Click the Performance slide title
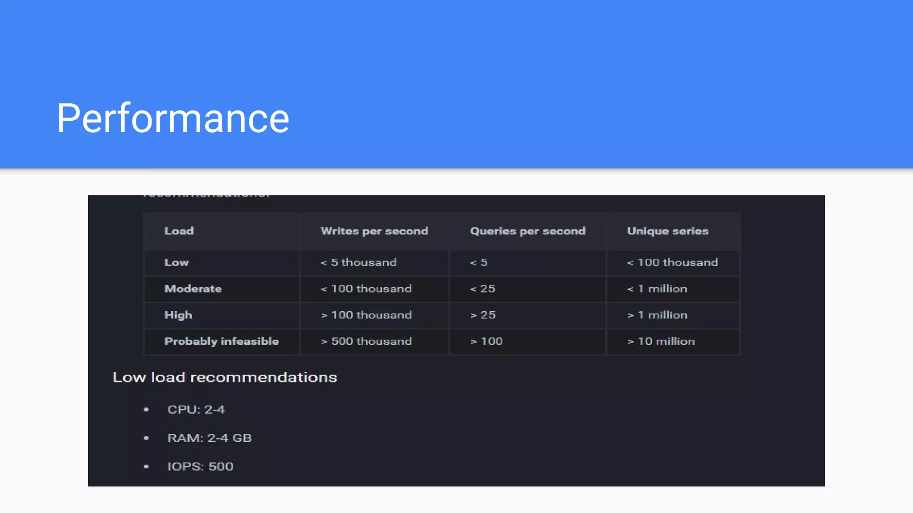Viewport: 913px width, 513px height. (x=173, y=118)
